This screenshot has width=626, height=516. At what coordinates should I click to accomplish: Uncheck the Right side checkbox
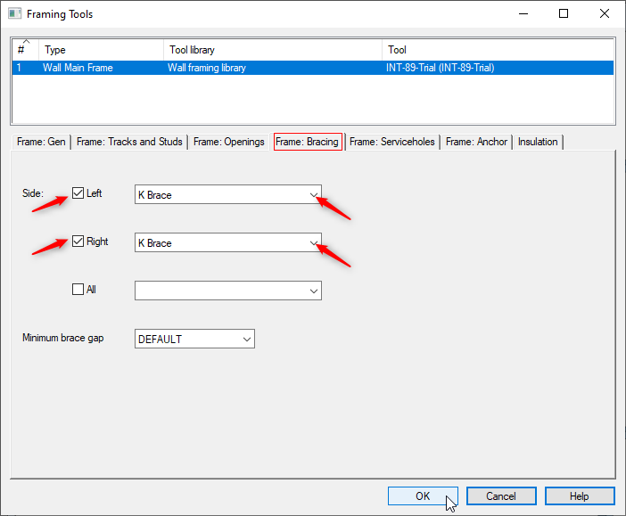(x=78, y=242)
